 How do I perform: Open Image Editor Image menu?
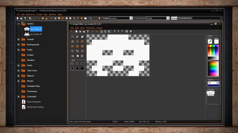click(99, 28)
